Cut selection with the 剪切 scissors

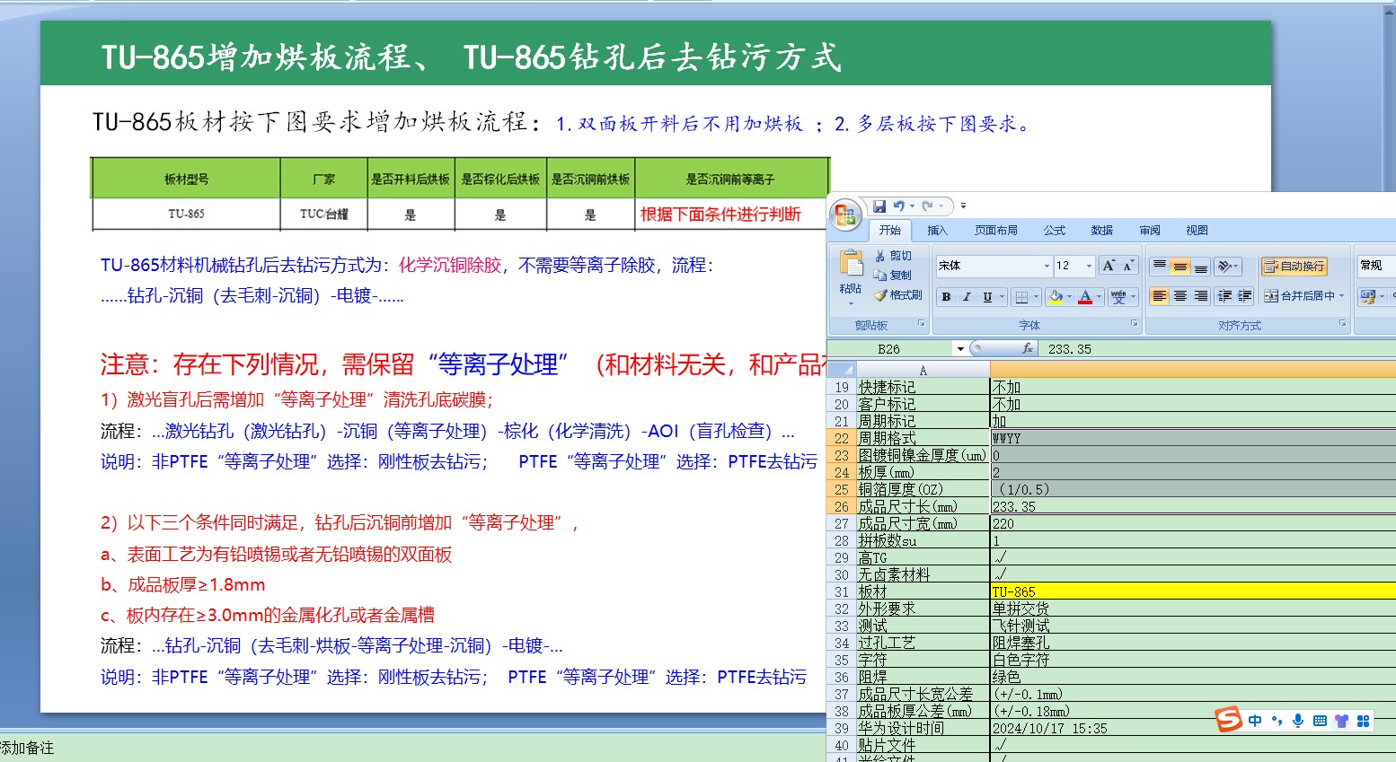[x=893, y=256]
